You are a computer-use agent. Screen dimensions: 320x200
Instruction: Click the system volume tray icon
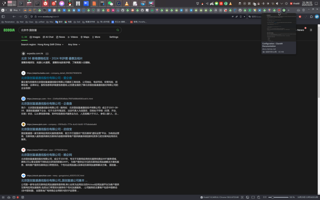(277, 3)
